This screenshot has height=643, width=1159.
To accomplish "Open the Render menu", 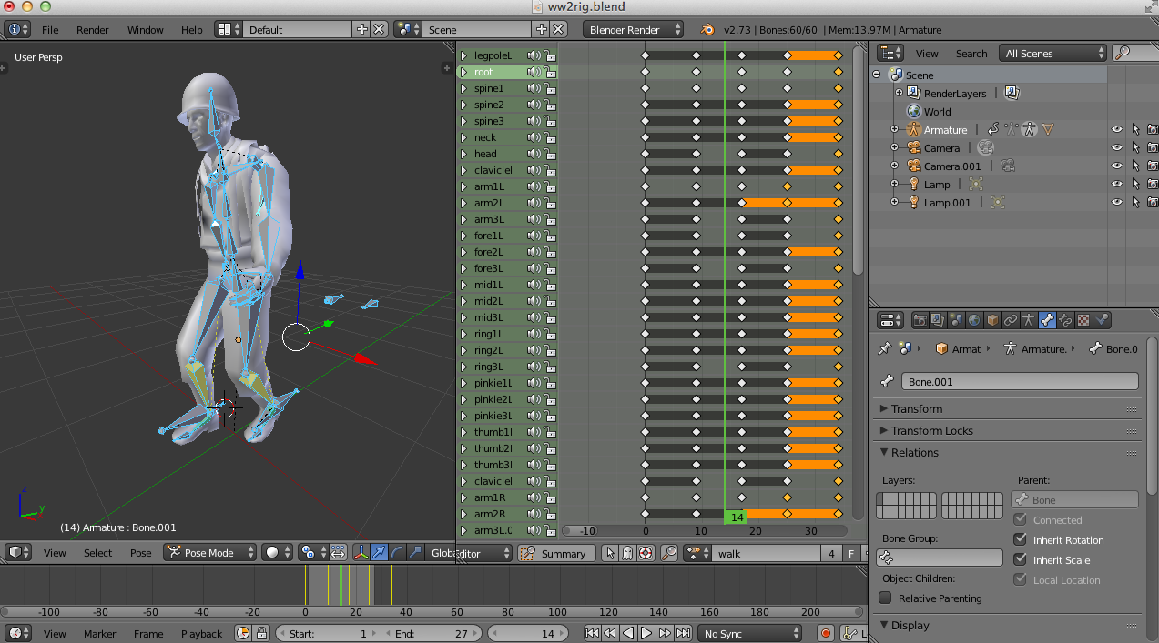I will click(x=93, y=30).
